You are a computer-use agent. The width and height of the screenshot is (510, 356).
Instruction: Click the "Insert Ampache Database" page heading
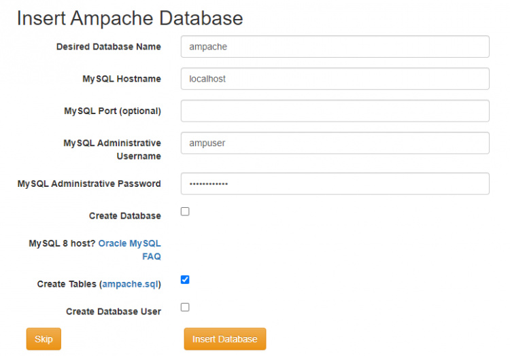[130, 18]
